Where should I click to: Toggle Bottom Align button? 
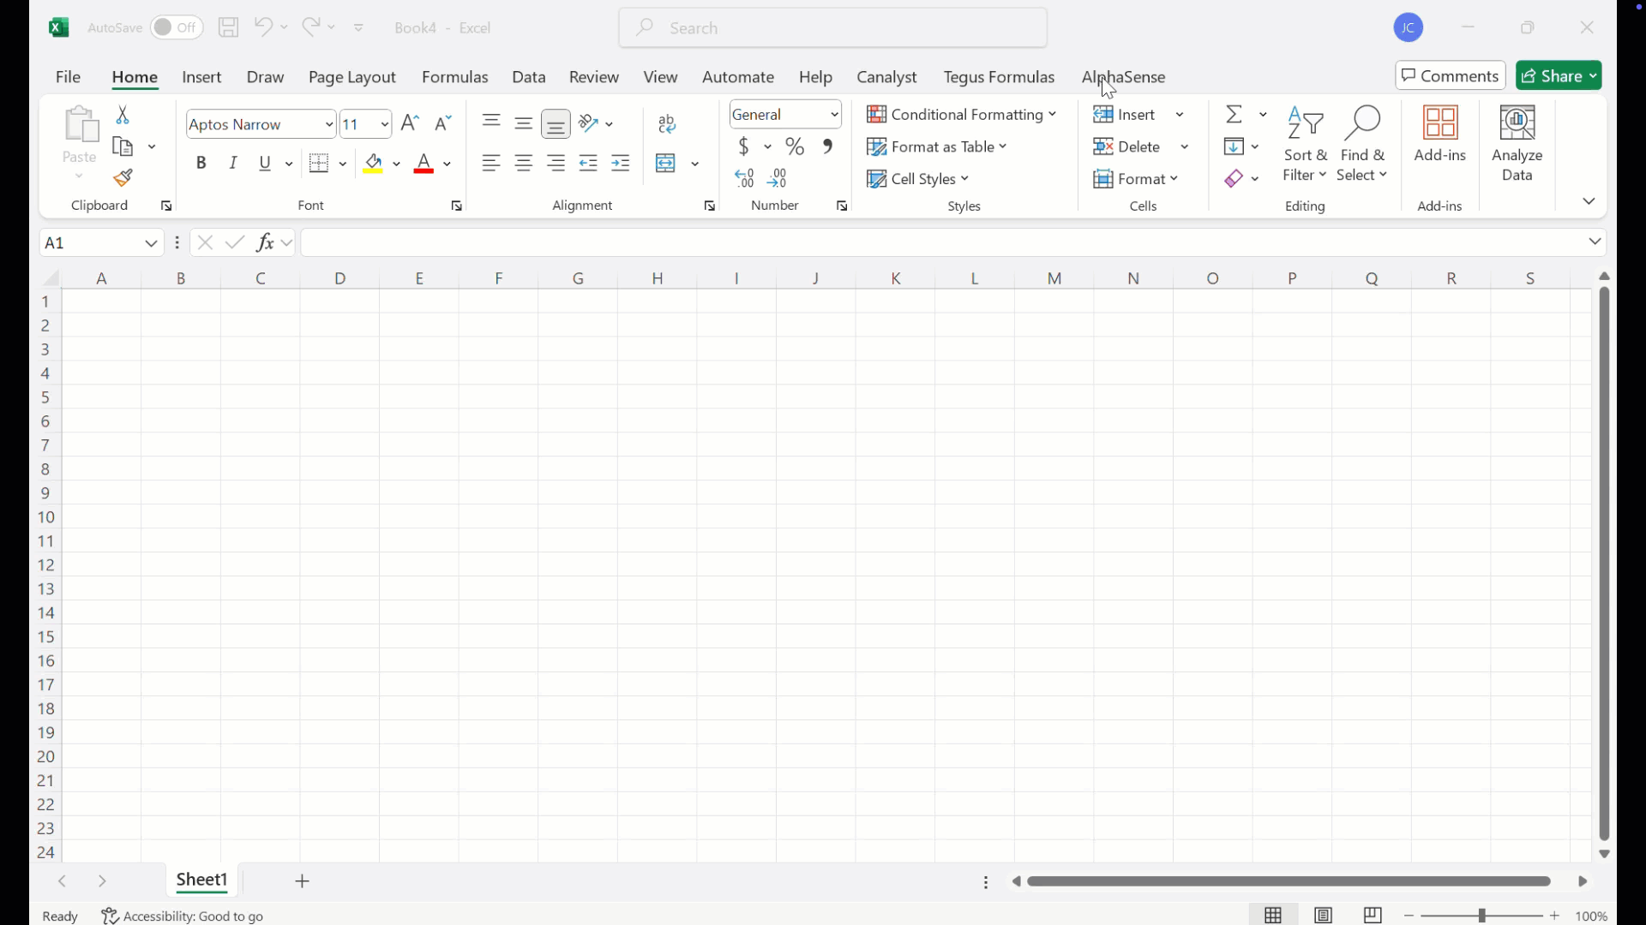pyautogui.click(x=556, y=124)
